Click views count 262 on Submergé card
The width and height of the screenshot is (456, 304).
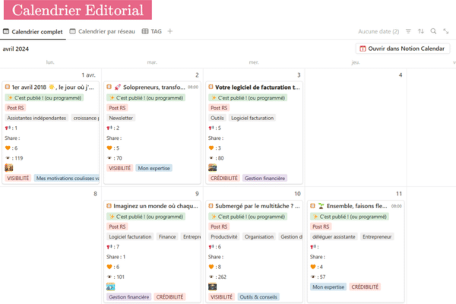click(217, 277)
